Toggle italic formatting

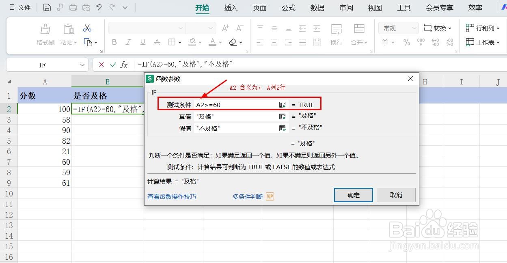pyautogui.click(x=128, y=42)
